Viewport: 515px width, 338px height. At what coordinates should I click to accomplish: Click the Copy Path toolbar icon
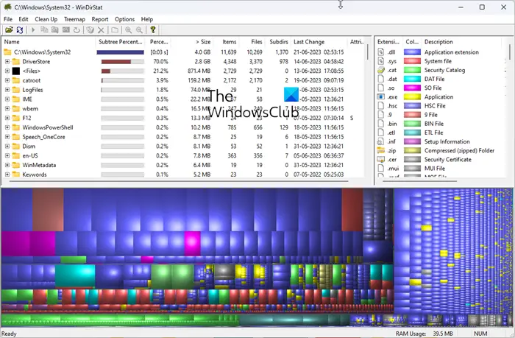coord(44,30)
